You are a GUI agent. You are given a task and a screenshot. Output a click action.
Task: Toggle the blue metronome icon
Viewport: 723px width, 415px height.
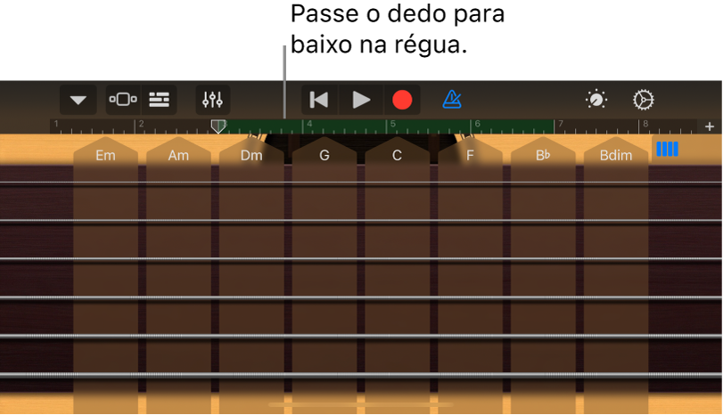click(452, 100)
